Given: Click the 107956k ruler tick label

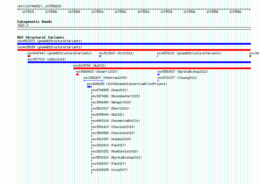Looking at the screenshot, I should [235, 12].
